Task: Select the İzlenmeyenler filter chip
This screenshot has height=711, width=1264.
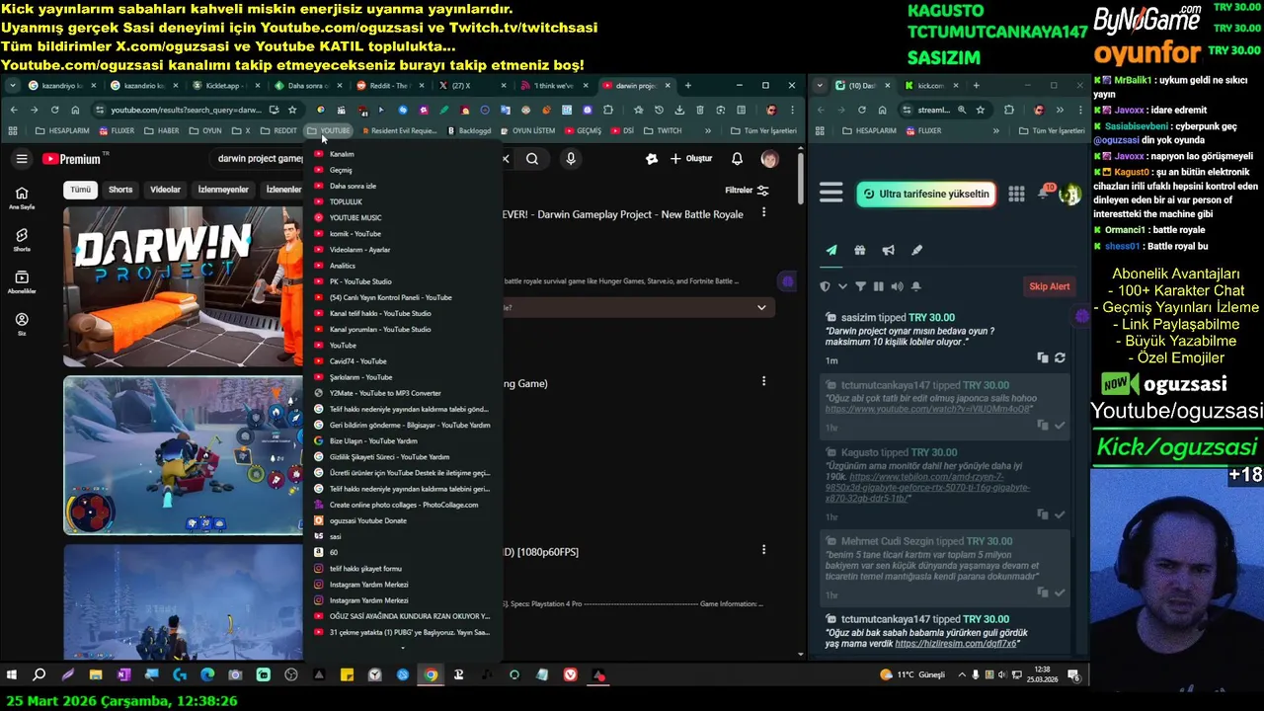Action: [223, 190]
